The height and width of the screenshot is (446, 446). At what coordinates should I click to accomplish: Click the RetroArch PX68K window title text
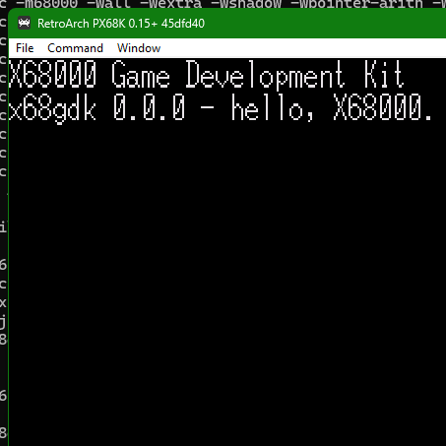(x=121, y=24)
